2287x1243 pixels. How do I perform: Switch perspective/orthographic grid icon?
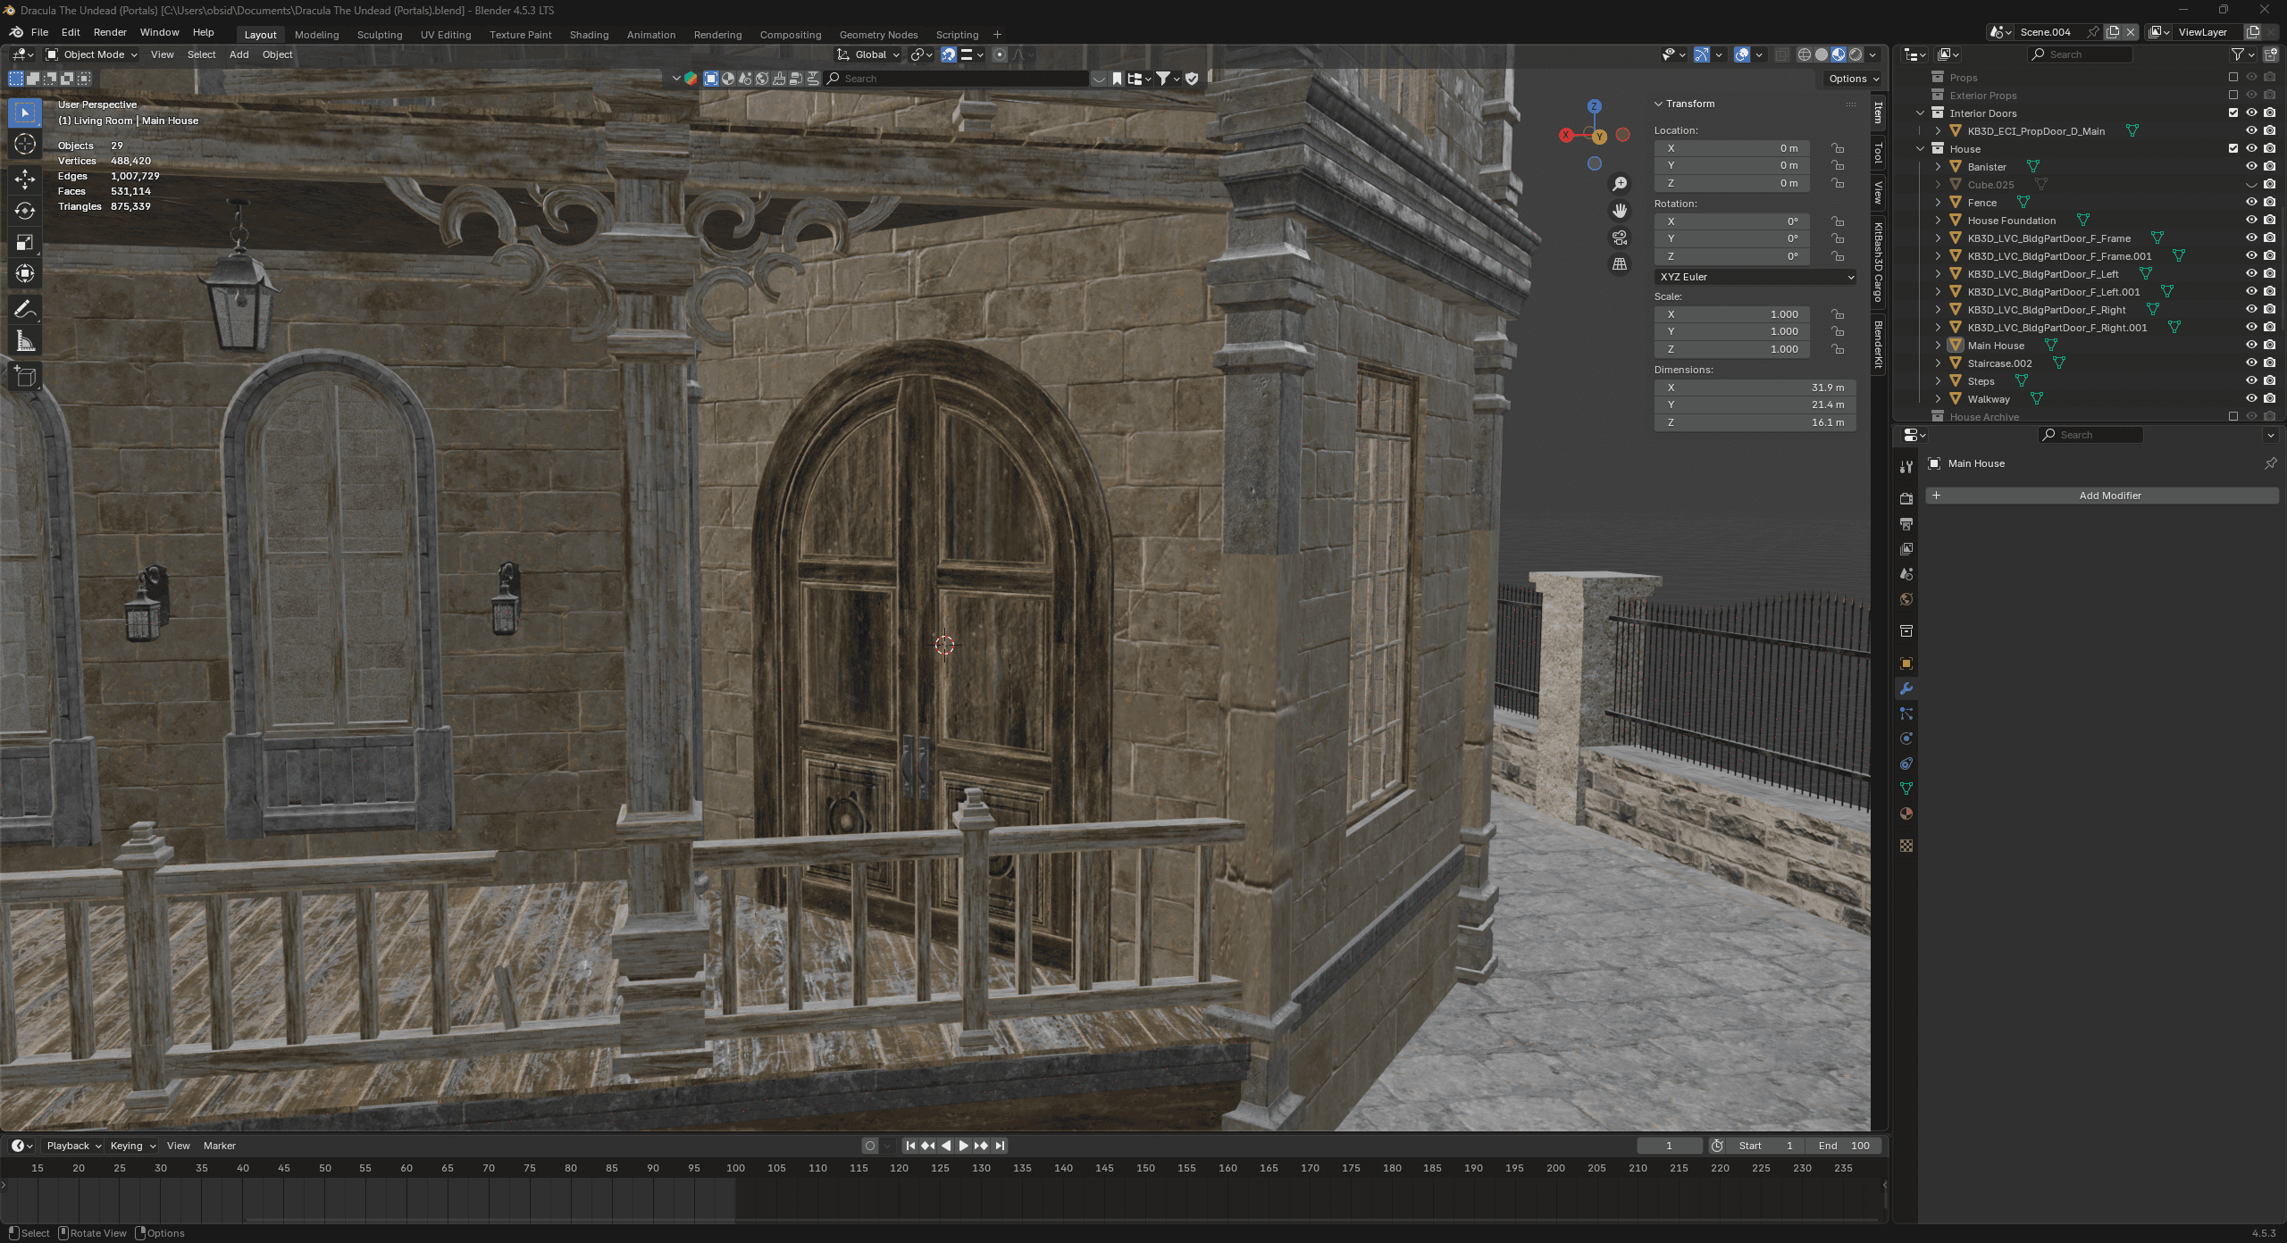(1620, 264)
